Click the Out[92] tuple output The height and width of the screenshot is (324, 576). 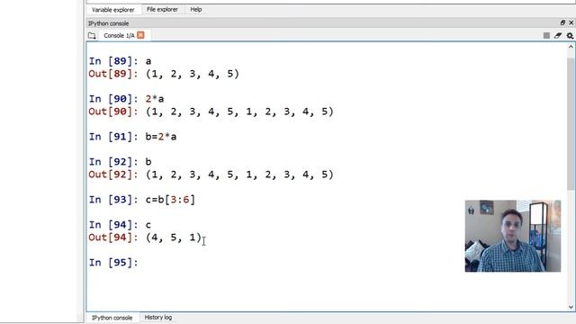tap(239, 174)
